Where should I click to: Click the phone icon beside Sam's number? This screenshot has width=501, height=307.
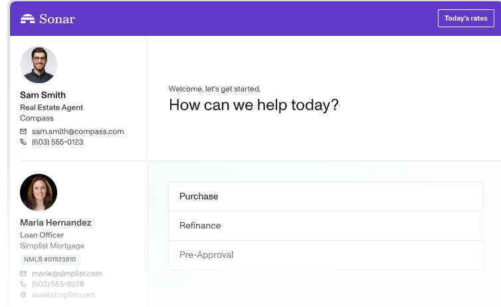coord(24,142)
